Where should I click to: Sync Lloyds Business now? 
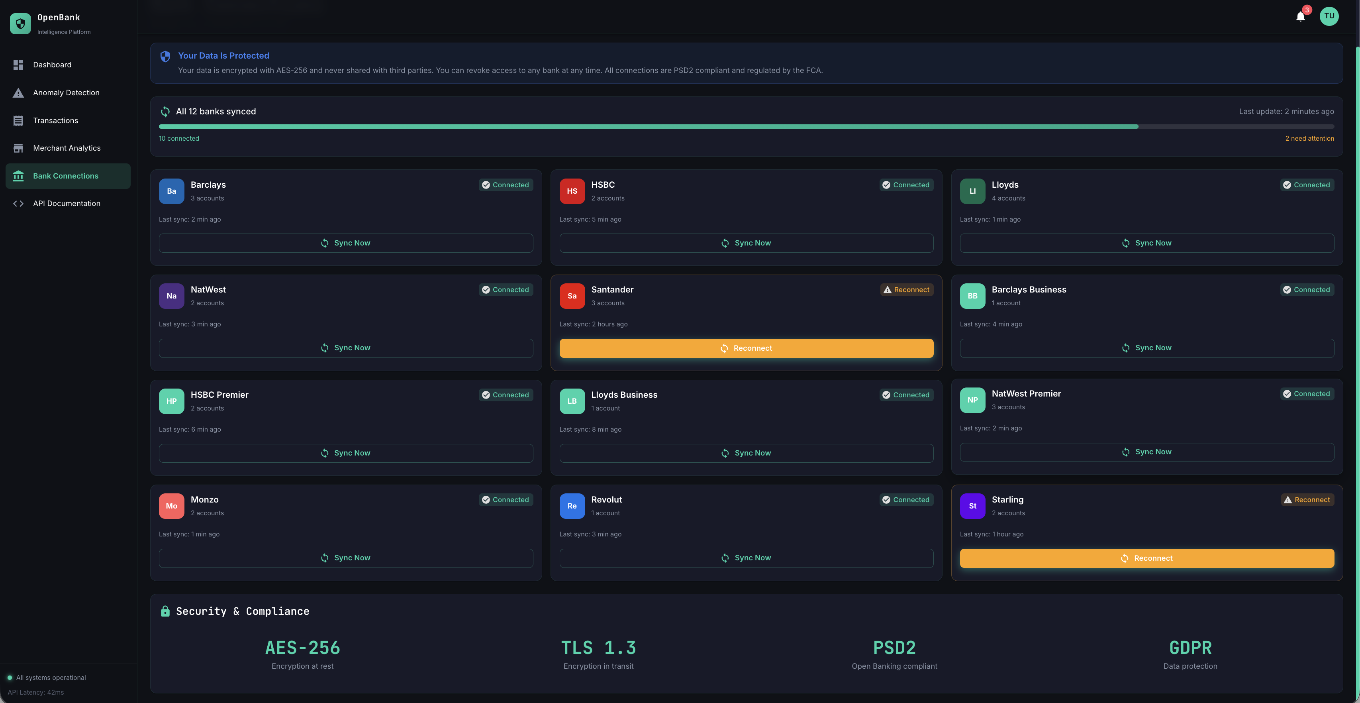click(746, 453)
